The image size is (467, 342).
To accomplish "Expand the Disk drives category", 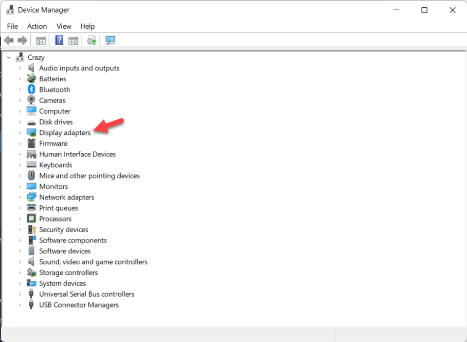I will pos(20,122).
